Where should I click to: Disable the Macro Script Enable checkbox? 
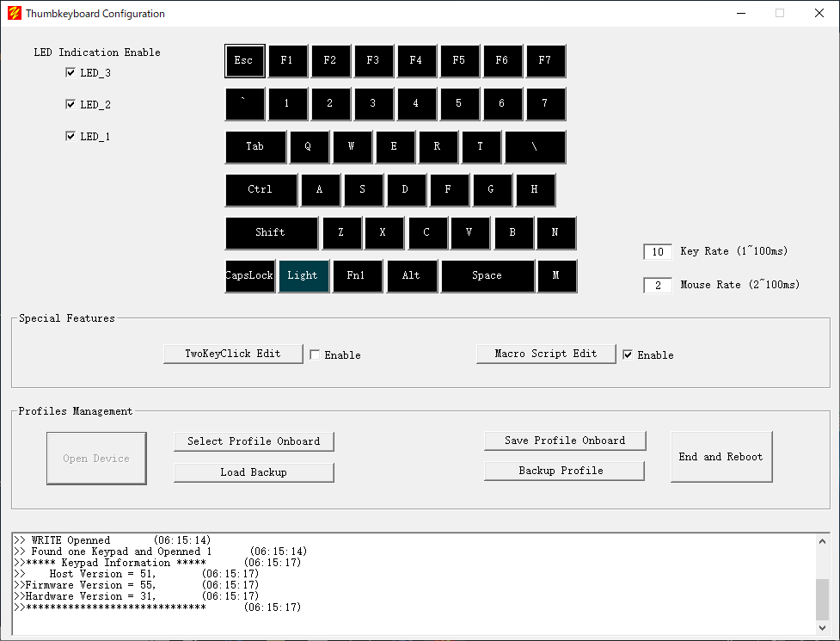coord(628,354)
